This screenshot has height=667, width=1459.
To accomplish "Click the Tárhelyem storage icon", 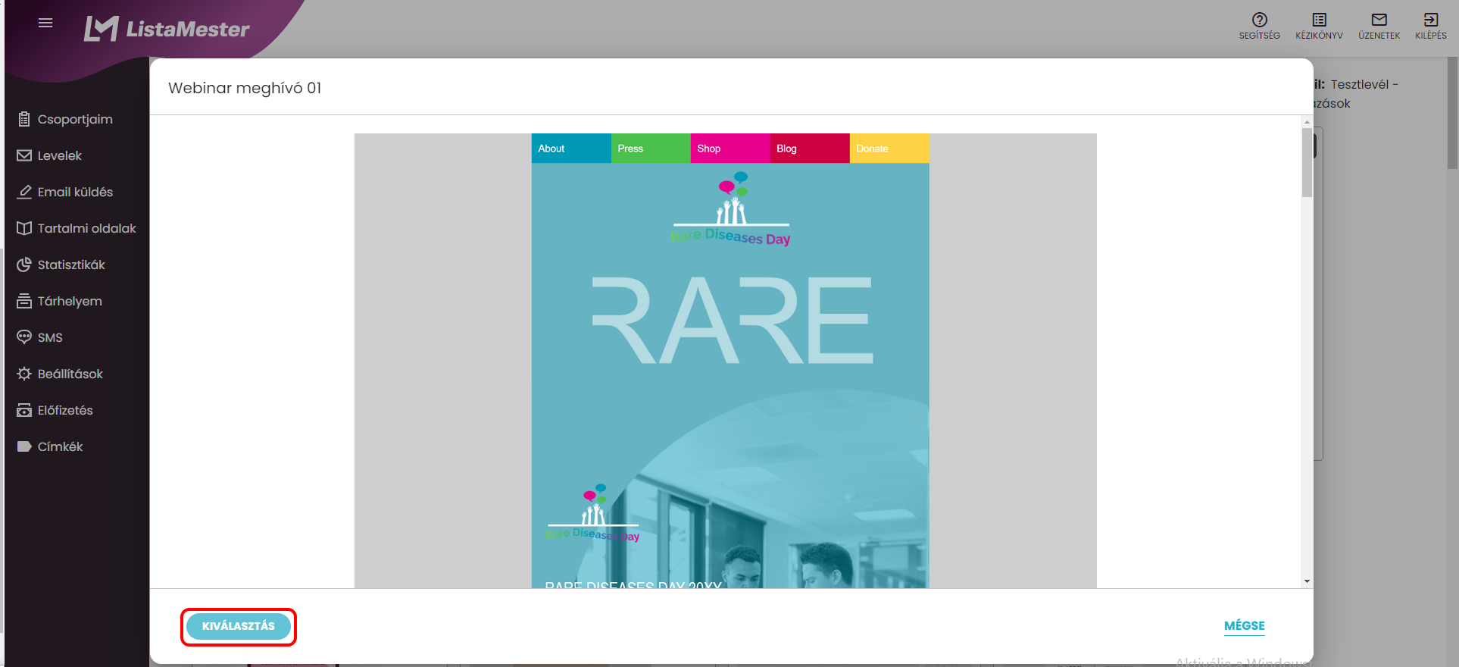I will click(24, 301).
